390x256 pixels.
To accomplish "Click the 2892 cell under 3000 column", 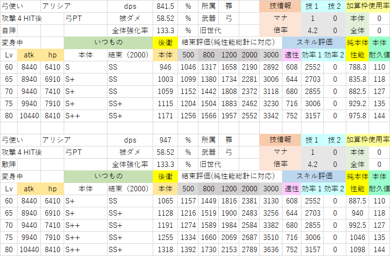I will coord(270,67).
